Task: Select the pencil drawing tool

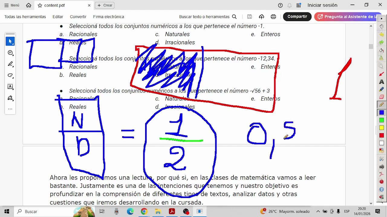Action: tap(382, 105)
